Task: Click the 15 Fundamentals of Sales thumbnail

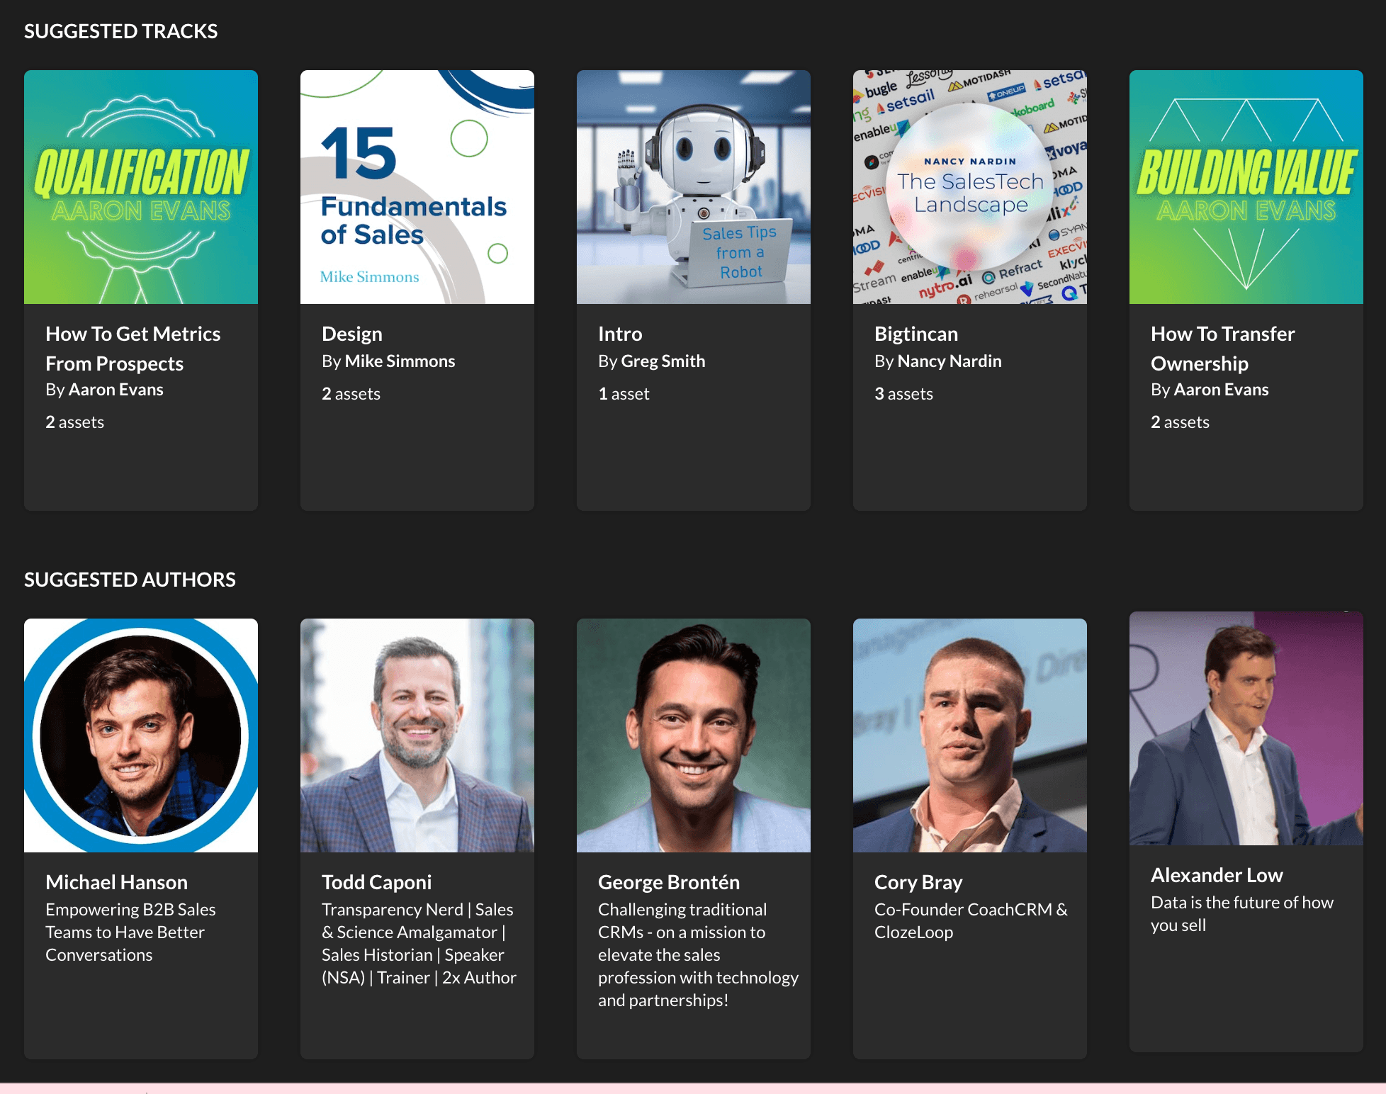Action: tap(417, 186)
